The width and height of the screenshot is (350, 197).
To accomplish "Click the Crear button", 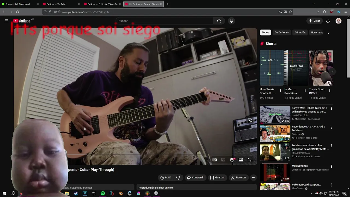I will point(314,21).
